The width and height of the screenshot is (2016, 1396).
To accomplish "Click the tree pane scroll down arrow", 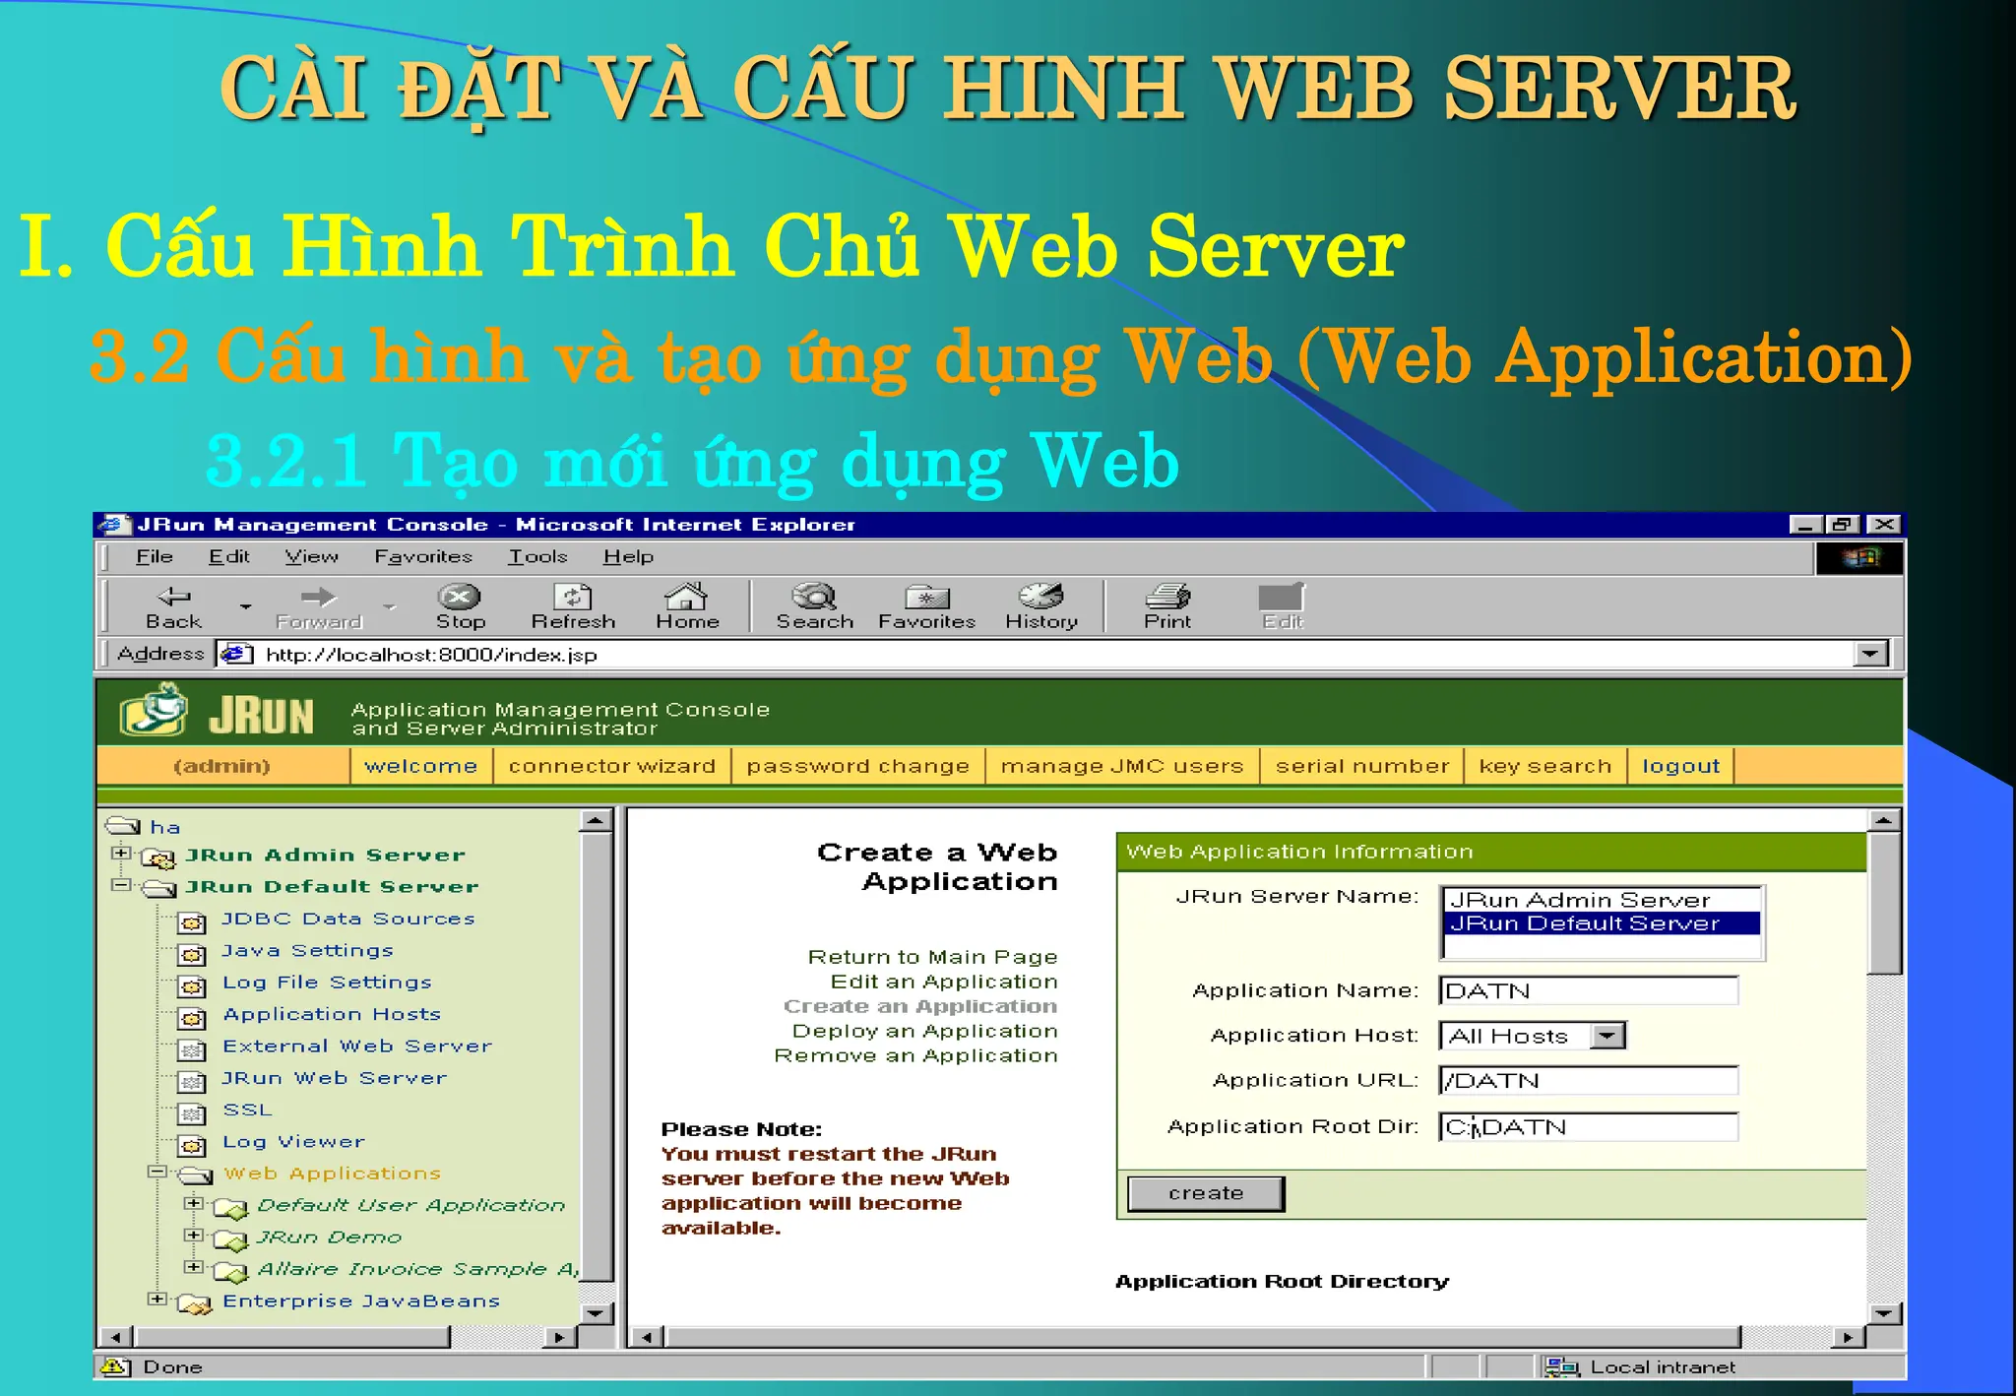I will coord(597,1312).
